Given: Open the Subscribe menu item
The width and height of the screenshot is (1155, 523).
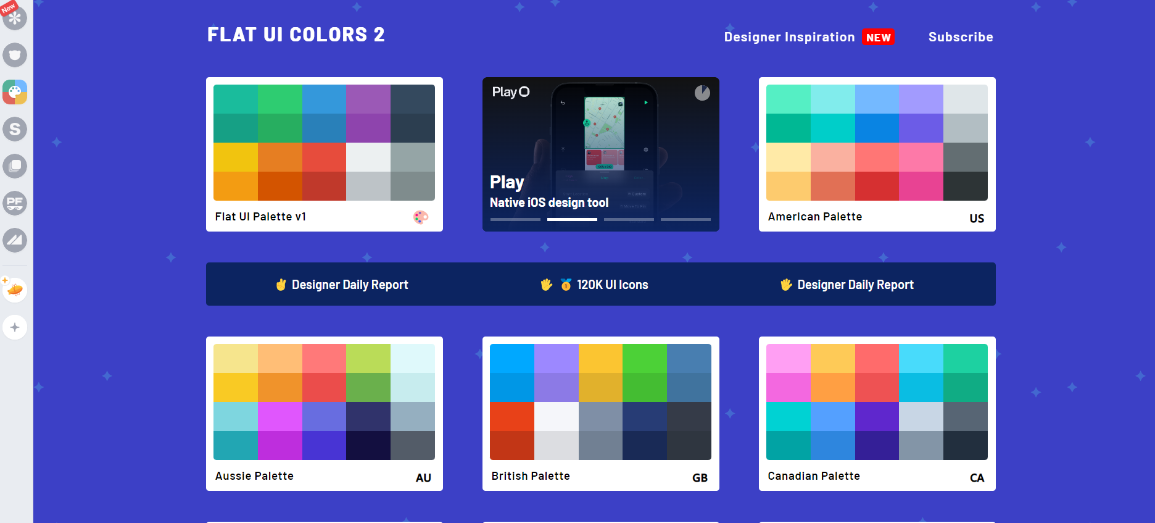Looking at the screenshot, I should pos(961,37).
